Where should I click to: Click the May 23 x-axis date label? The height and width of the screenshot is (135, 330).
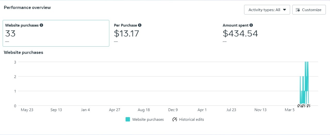27,110
